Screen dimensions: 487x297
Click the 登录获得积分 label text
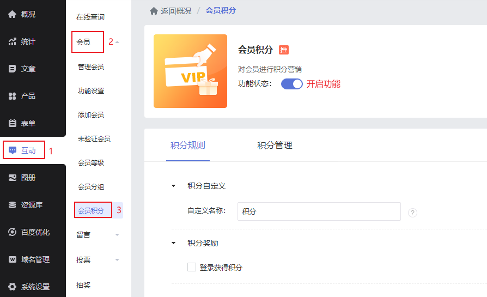click(221, 268)
